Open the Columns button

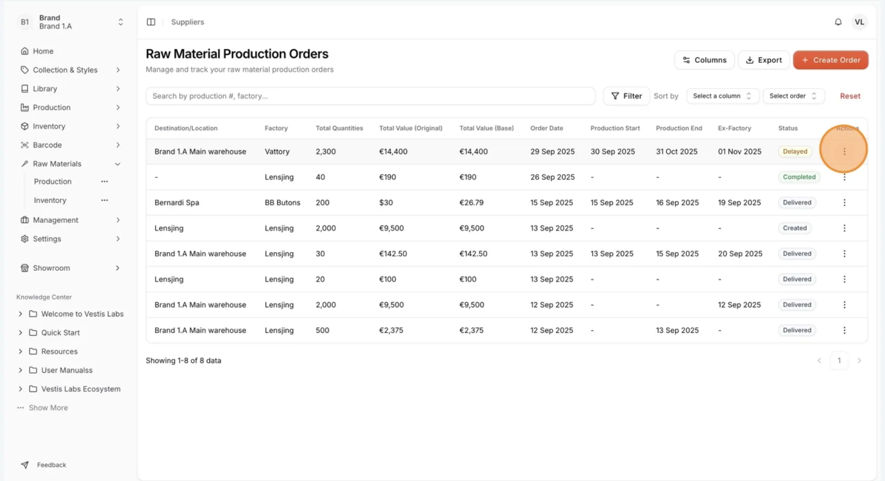704,60
